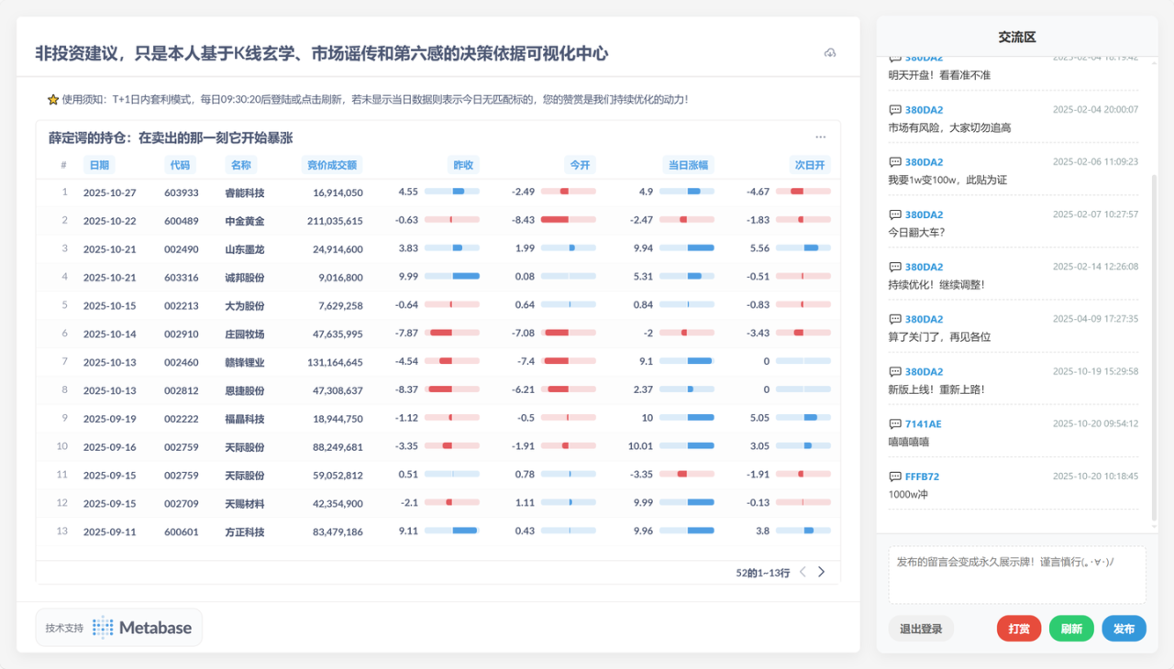Image resolution: width=1174 pixels, height=669 pixels.
Task: Click the chat bubble icon beside user FFFB72
Action: tap(895, 477)
